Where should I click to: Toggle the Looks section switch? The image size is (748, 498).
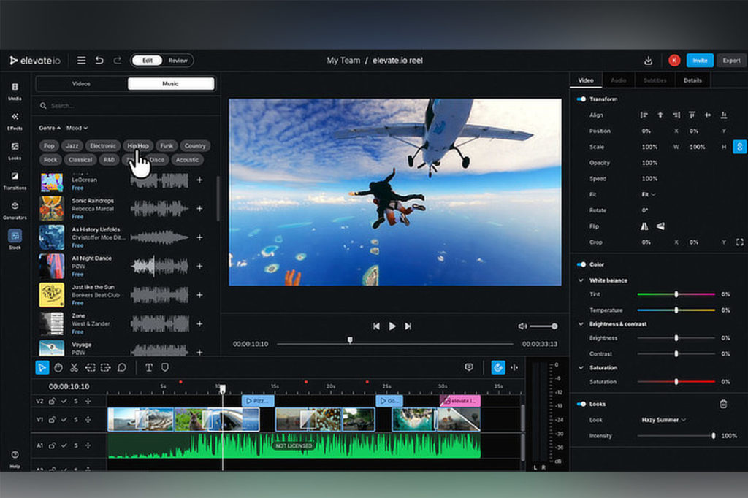(x=581, y=404)
